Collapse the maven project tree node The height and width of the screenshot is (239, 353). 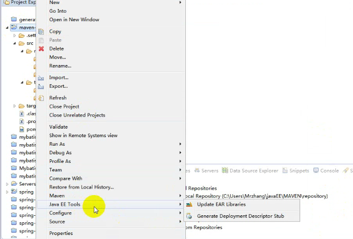[x=7, y=28]
